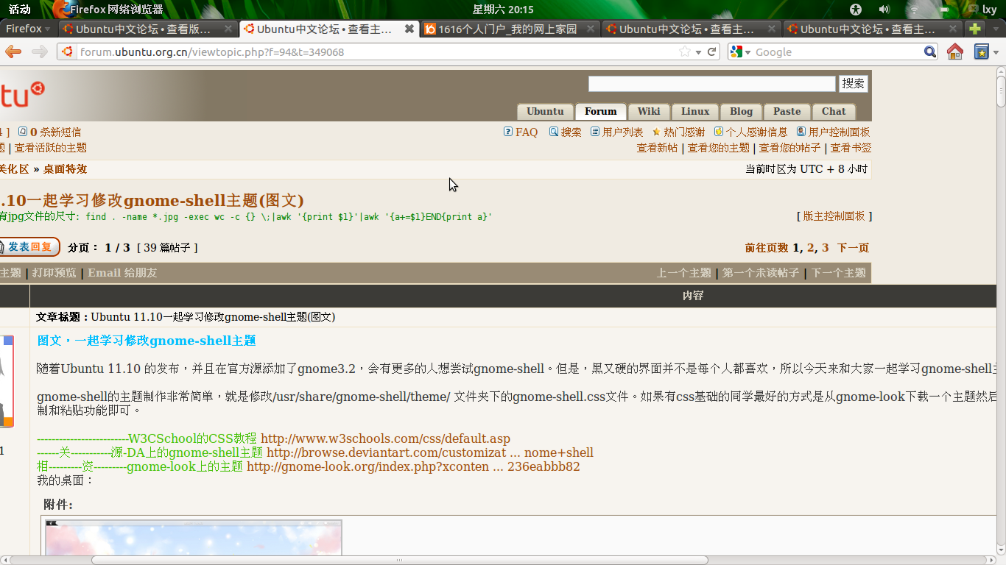This screenshot has height=565, width=1006.
Task: Jump to 第一个未读帖子 link
Action: [760, 273]
